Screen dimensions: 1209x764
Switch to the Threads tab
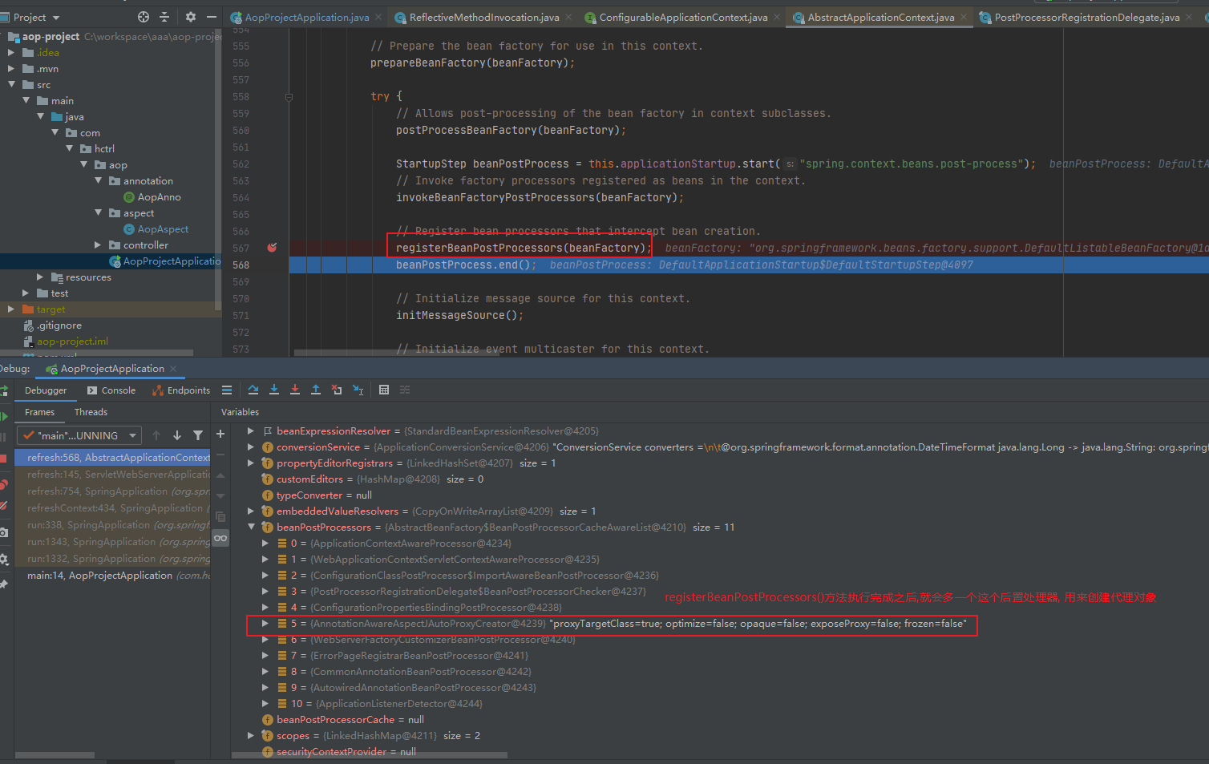click(x=91, y=412)
